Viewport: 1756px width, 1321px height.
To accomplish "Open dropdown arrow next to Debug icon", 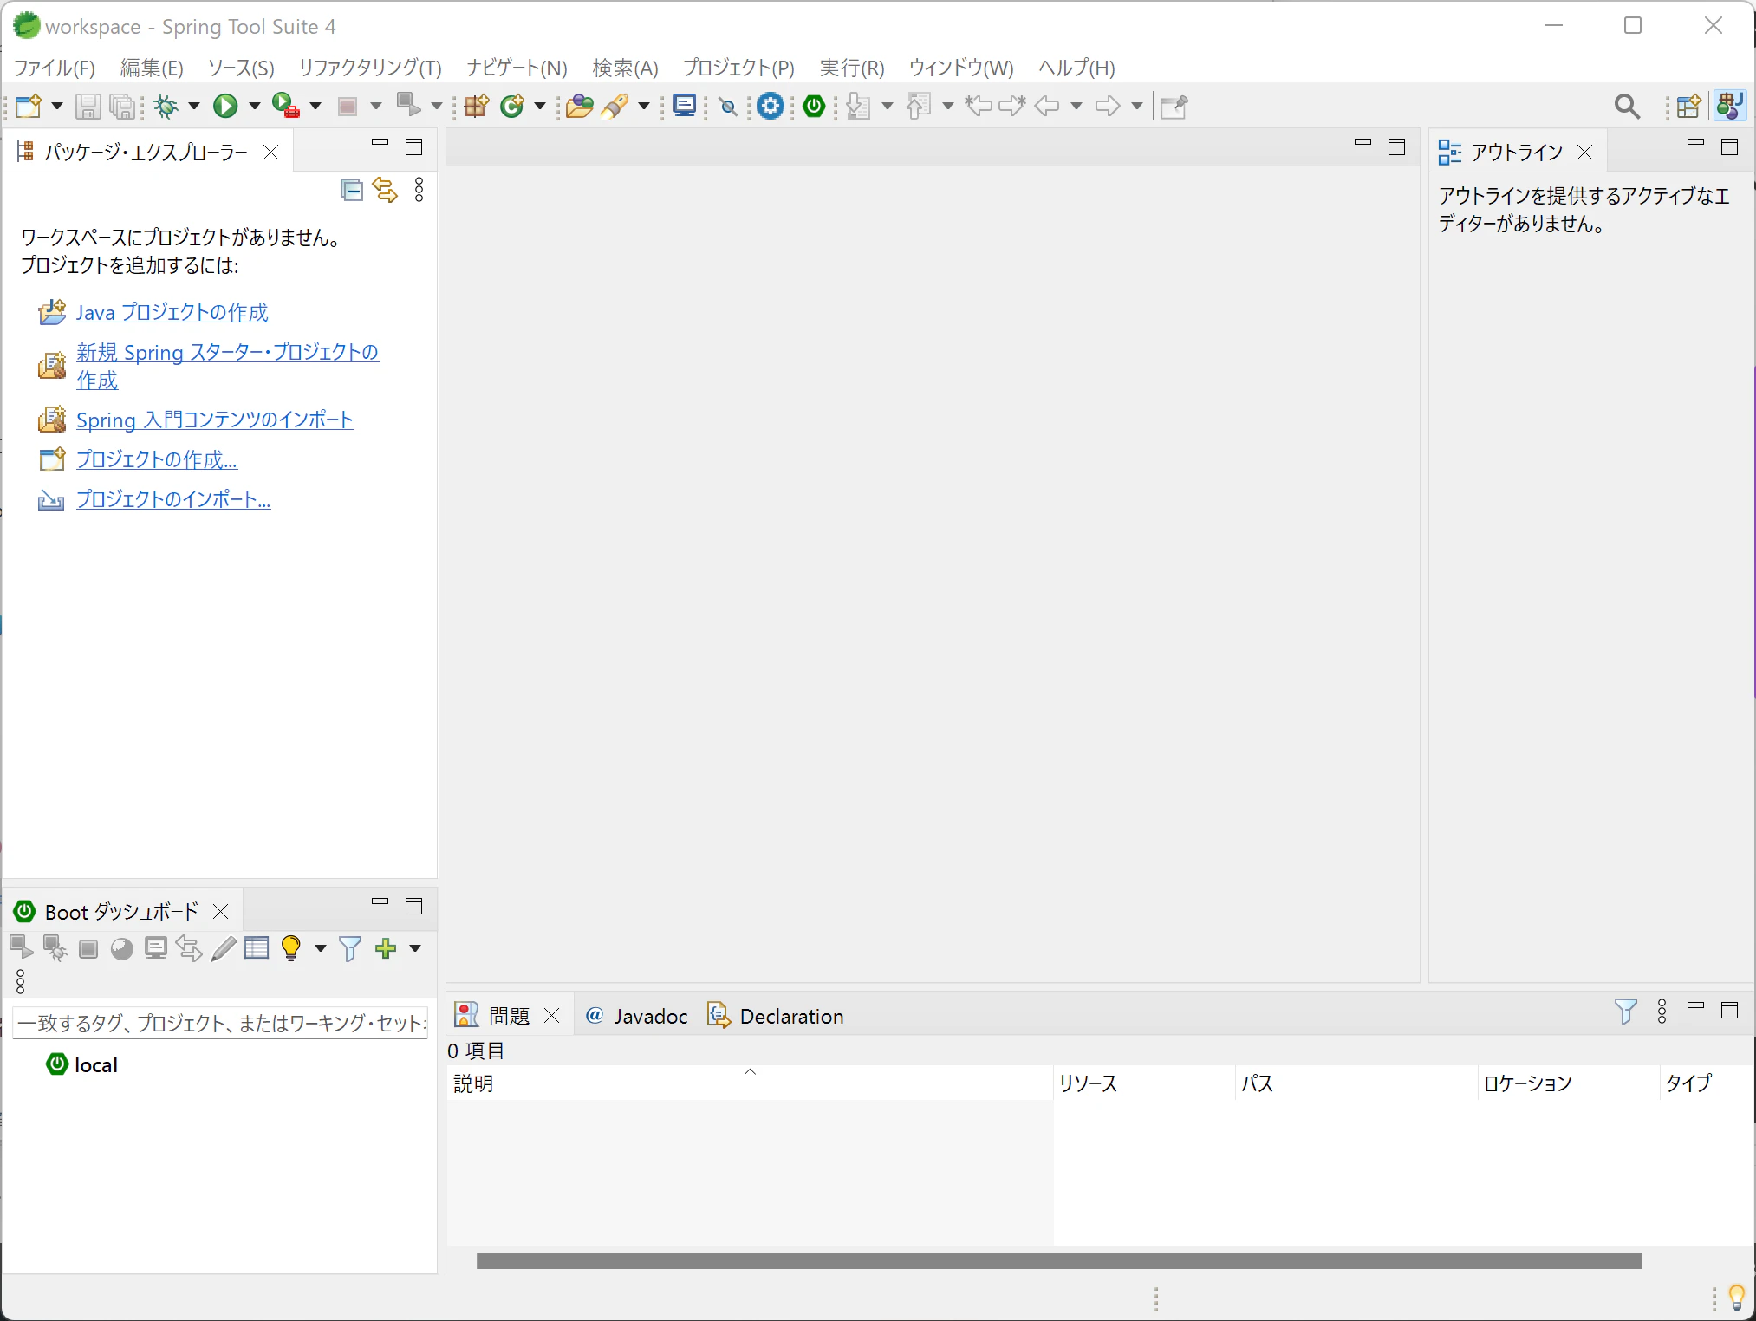I will point(194,106).
